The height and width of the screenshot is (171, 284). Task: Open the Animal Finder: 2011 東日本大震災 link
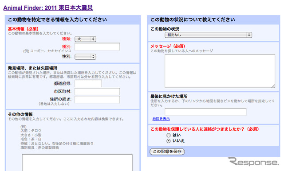48,8
